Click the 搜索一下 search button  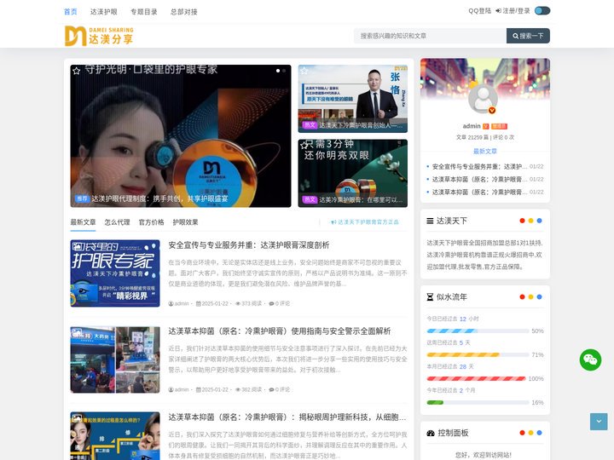pos(528,36)
